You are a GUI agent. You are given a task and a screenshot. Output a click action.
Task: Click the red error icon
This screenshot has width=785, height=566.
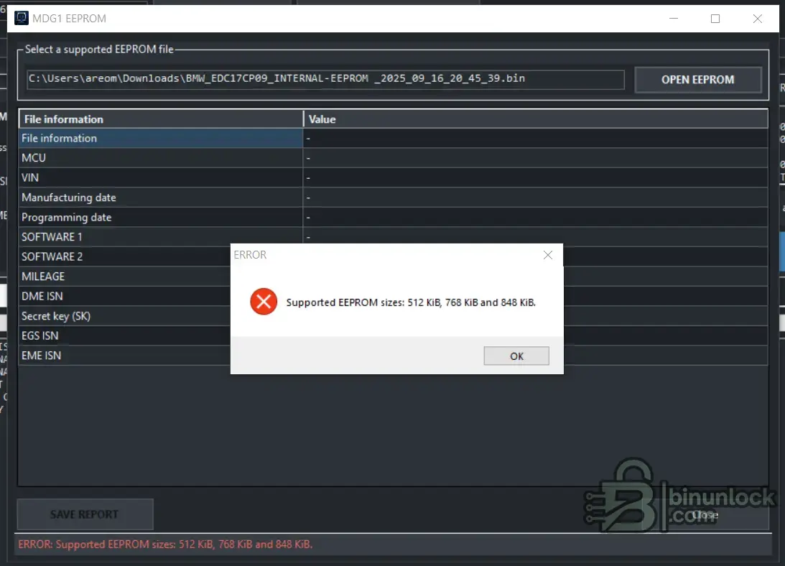tap(264, 302)
